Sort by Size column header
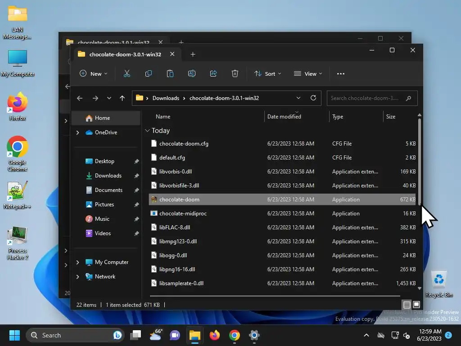This screenshot has width=461, height=346. click(x=390, y=117)
